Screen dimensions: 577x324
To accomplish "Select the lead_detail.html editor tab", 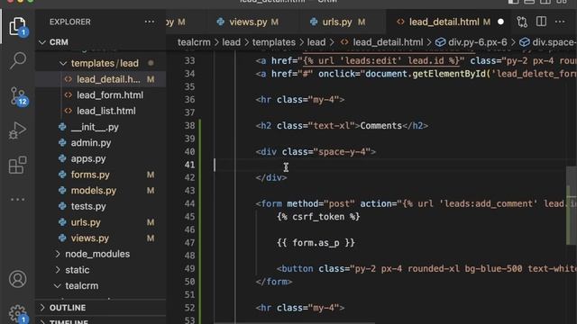I will [x=444, y=22].
